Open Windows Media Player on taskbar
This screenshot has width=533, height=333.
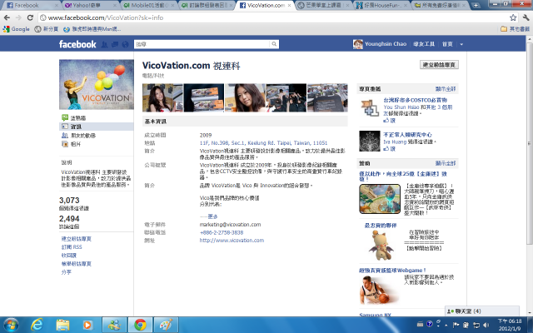[x=87, y=325]
